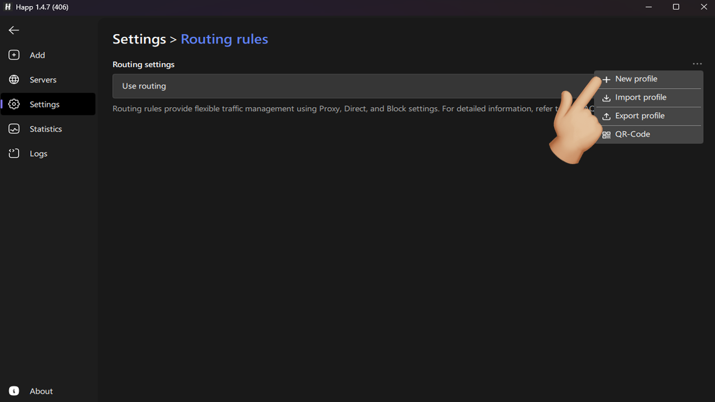Click the About info icon

[x=13, y=391]
